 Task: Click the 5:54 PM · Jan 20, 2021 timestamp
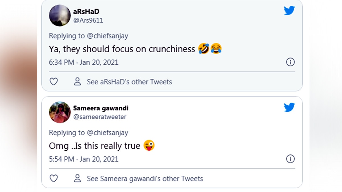click(84, 159)
